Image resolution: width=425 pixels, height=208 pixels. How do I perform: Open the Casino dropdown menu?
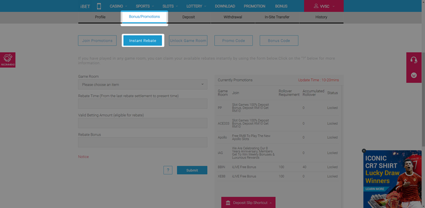118,6
